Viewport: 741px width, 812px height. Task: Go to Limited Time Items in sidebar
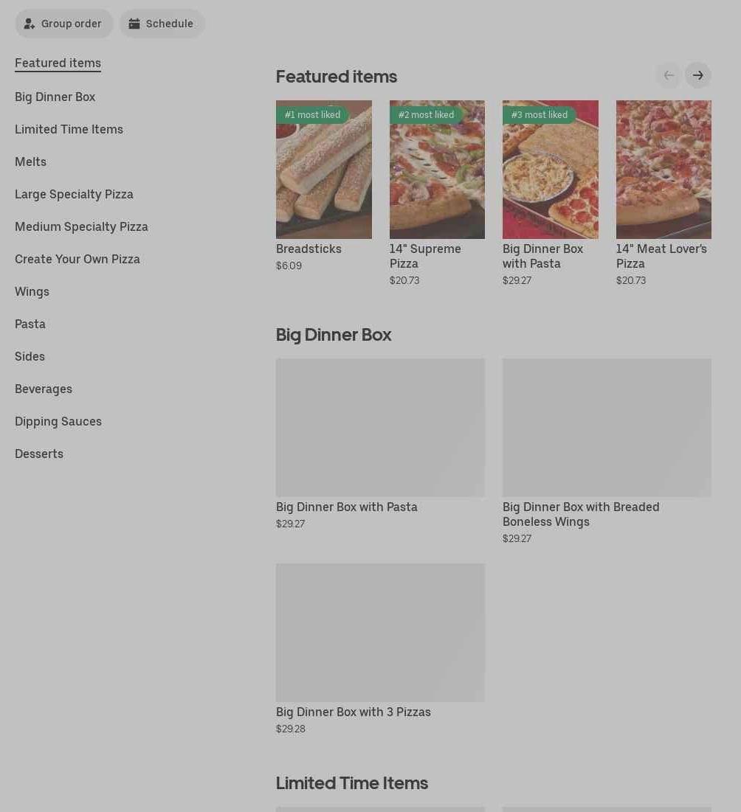tap(69, 130)
